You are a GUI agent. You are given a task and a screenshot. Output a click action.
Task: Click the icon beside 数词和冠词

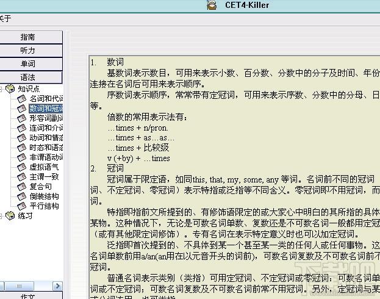coord(21,109)
